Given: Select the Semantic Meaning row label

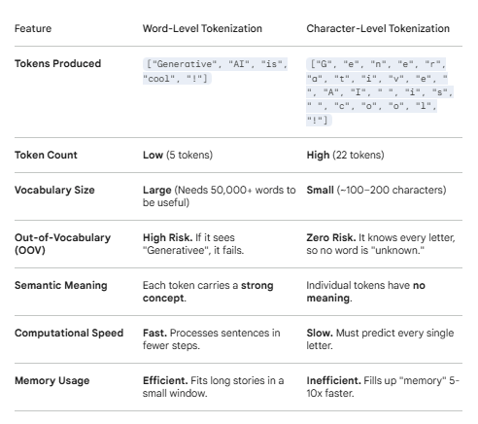Looking at the screenshot, I should [x=60, y=285].
